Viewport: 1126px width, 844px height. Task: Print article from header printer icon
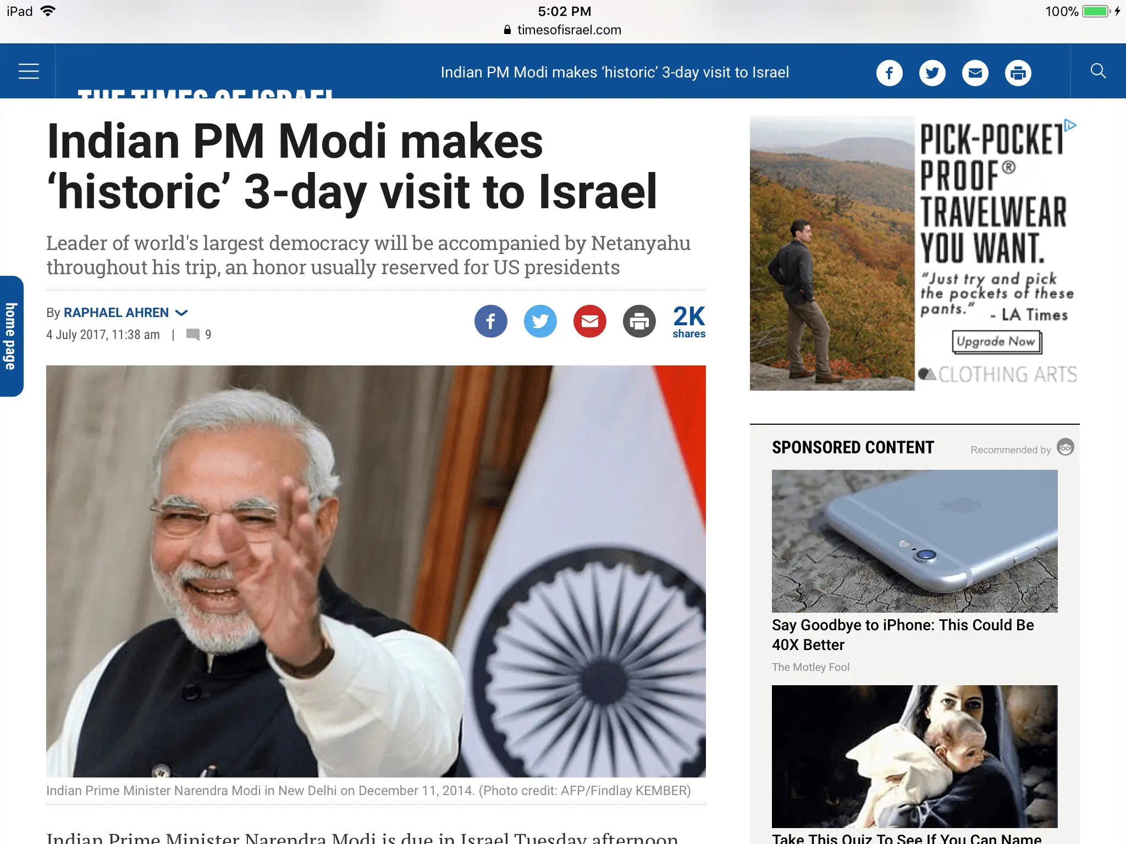tap(1018, 73)
